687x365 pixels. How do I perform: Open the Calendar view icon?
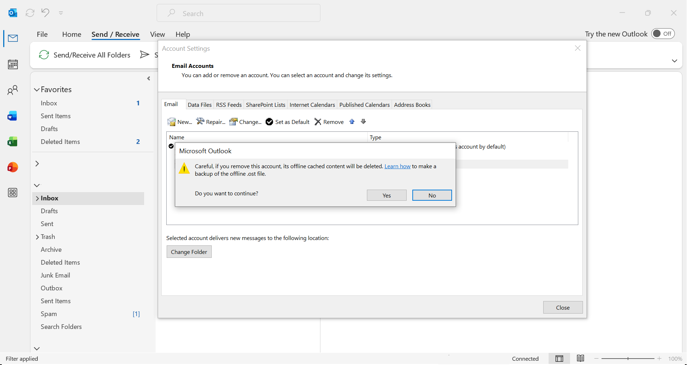point(13,64)
